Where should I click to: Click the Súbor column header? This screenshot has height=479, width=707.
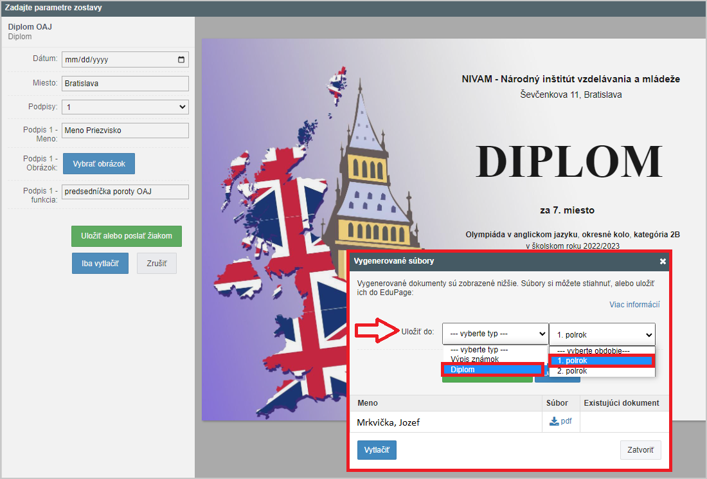coord(557,402)
